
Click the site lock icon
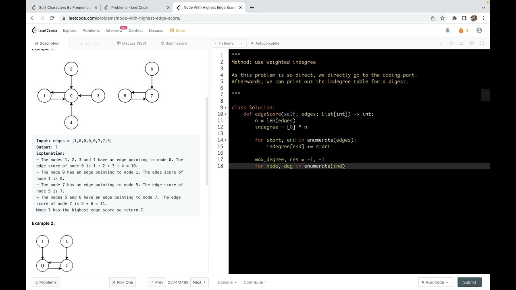coord(64,18)
